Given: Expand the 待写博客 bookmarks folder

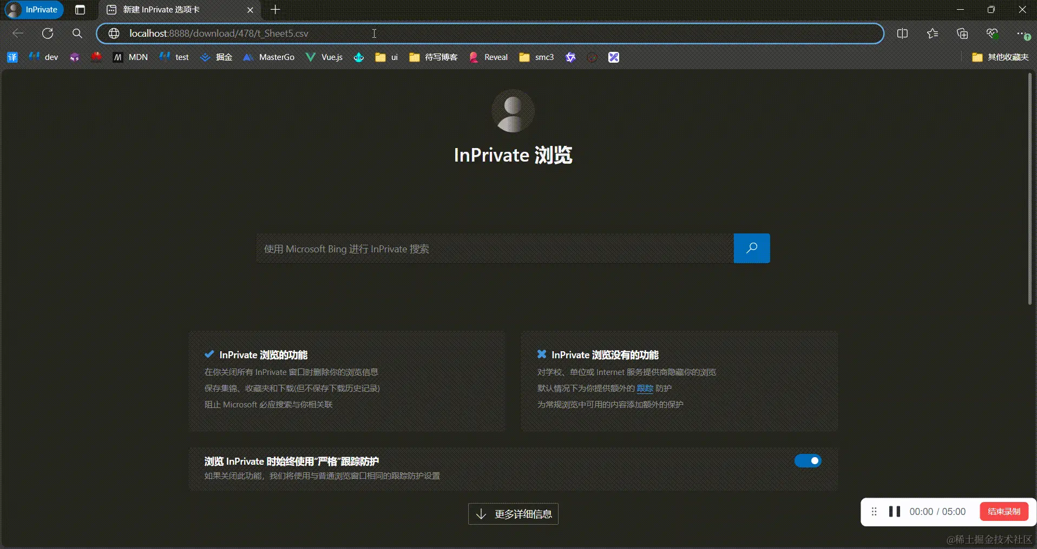Looking at the screenshot, I should point(434,57).
